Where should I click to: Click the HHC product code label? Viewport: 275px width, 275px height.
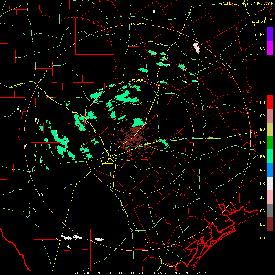[x=268, y=18]
